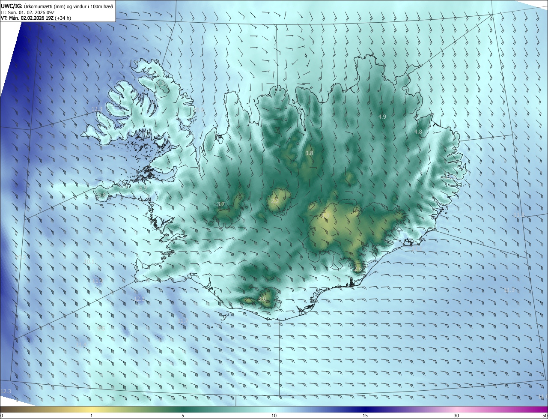Select the 11.7 value label over the sea
This screenshot has height=419, width=548.
(x=183, y=320)
